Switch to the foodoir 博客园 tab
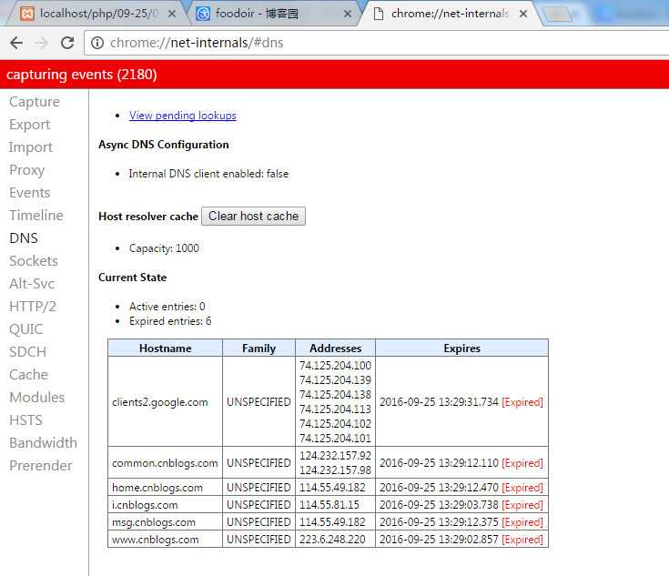The width and height of the screenshot is (669, 576). [273, 14]
